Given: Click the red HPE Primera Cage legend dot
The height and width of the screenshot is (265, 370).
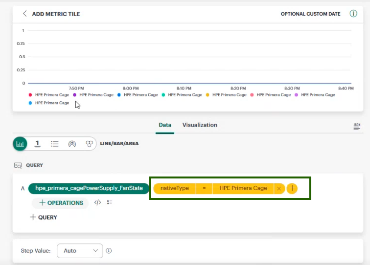Looking at the screenshot, I should coord(30,95).
